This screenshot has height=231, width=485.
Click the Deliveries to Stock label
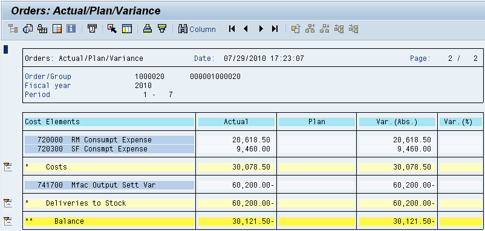(86, 203)
